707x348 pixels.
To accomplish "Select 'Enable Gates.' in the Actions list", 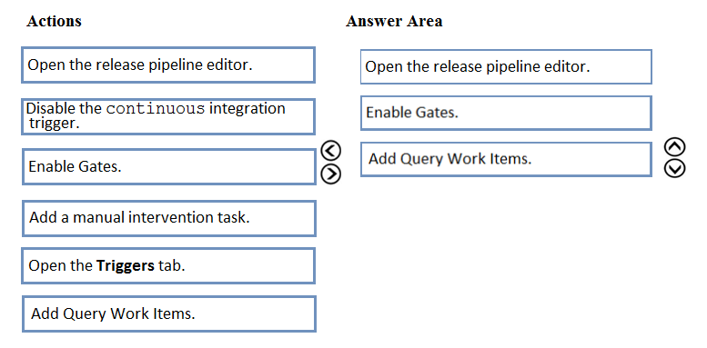I will pos(169,166).
